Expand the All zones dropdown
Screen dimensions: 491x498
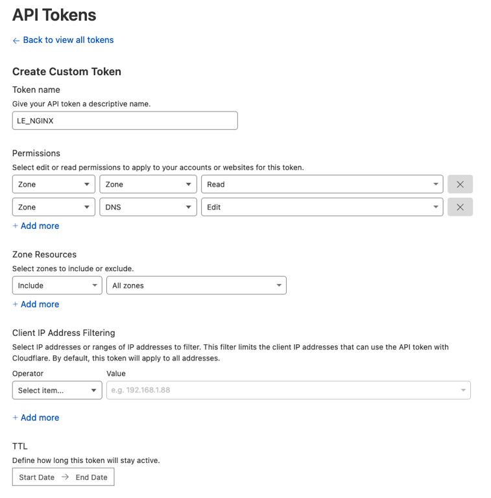[196, 285]
